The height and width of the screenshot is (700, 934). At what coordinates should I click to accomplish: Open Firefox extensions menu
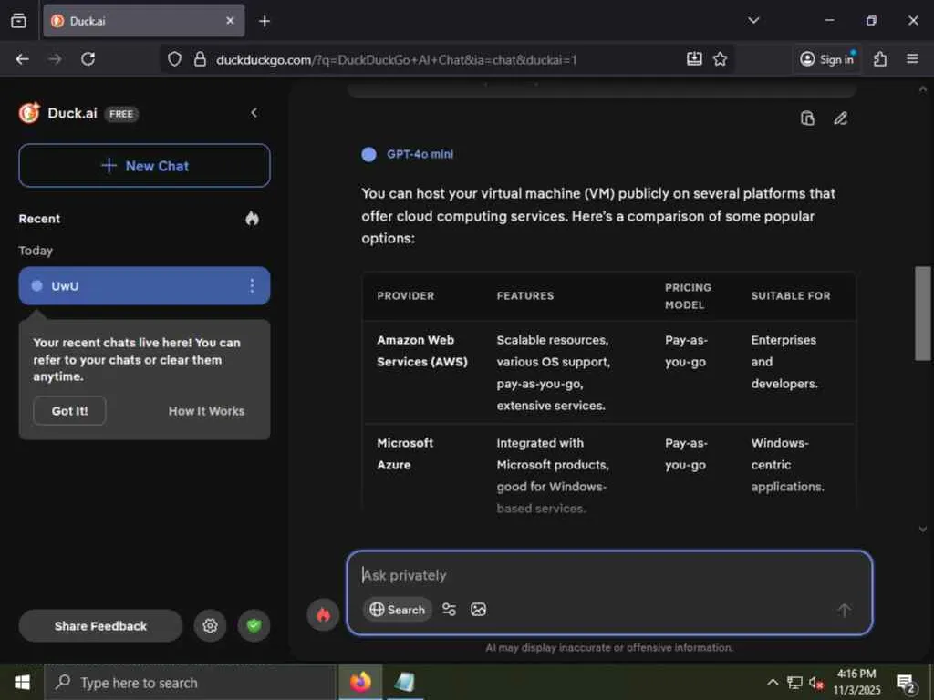pyautogui.click(x=880, y=59)
